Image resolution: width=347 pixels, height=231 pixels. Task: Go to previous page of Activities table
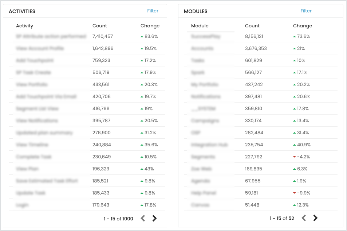coord(143,218)
